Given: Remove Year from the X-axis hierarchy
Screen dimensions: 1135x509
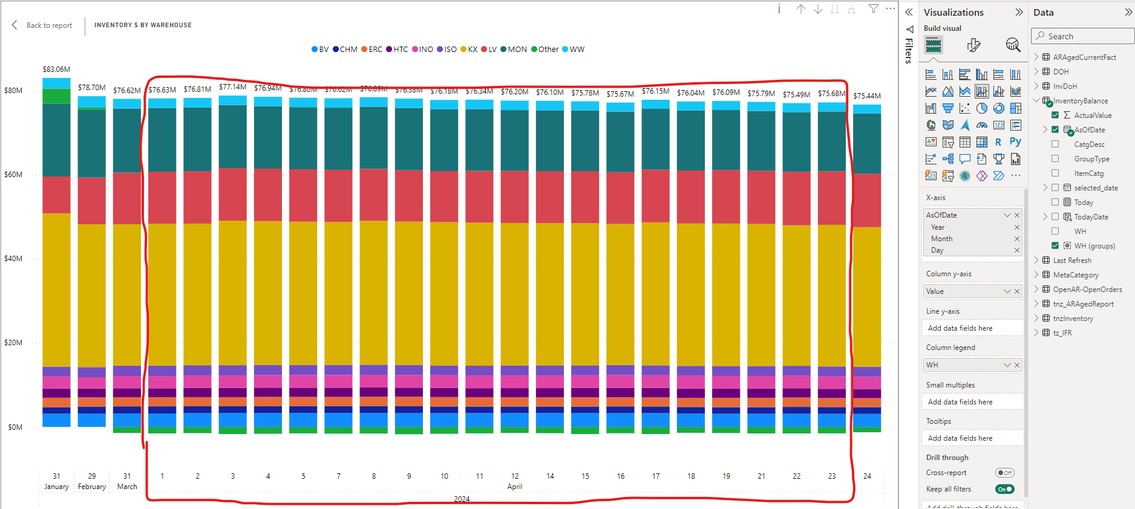Looking at the screenshot, I should click(1017, 227).
